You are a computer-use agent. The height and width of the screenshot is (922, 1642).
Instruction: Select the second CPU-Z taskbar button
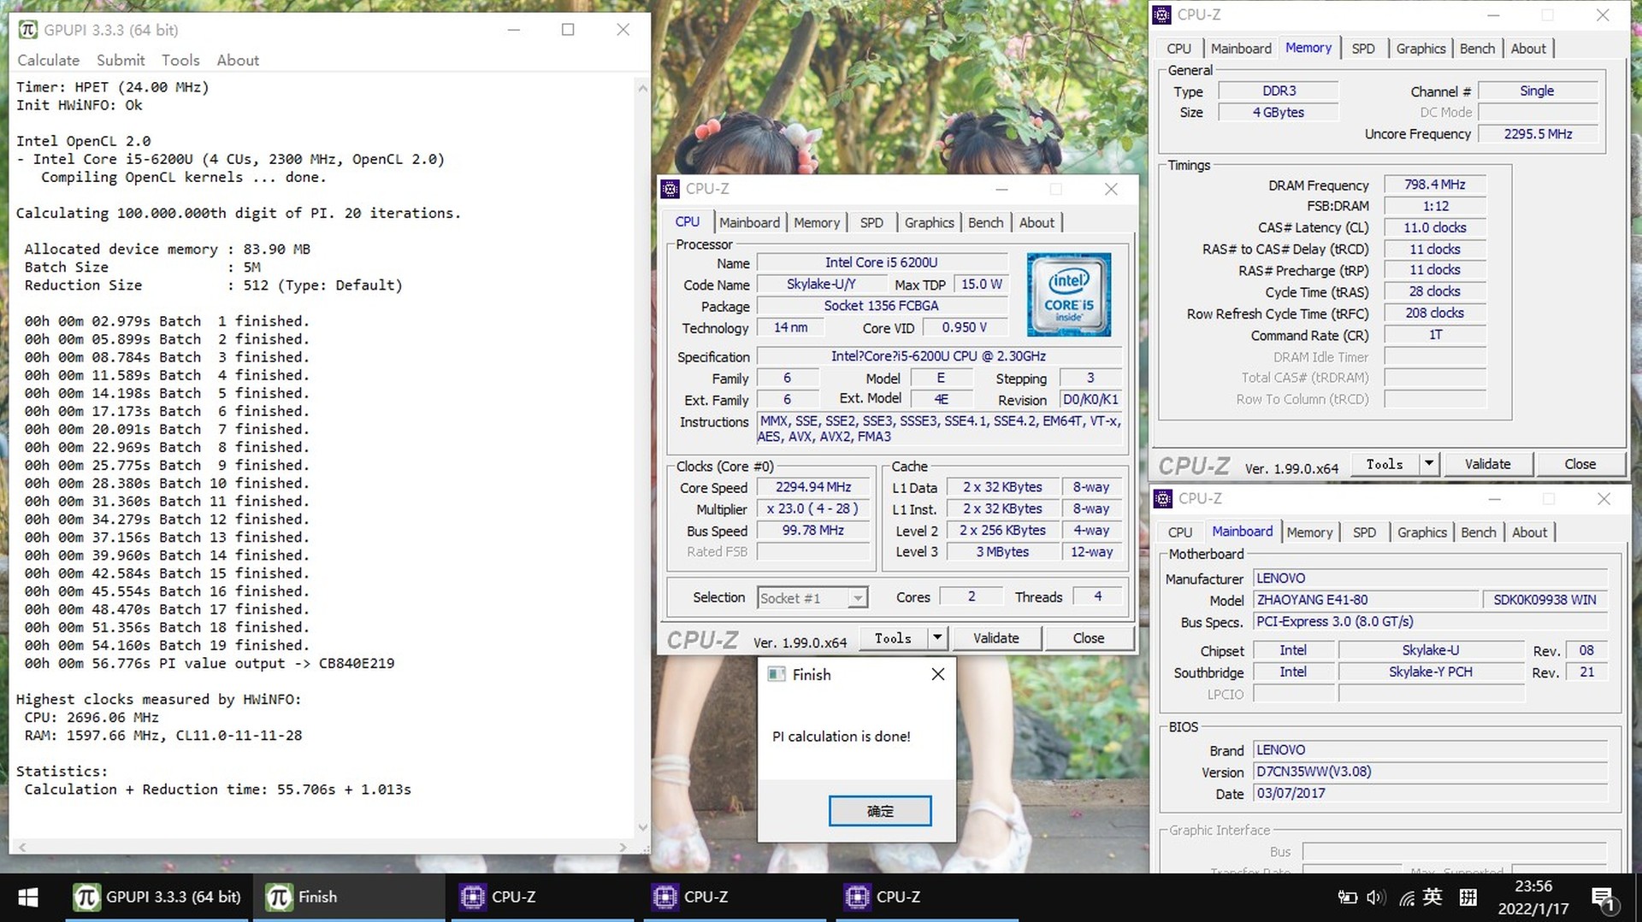coord(735,897)
